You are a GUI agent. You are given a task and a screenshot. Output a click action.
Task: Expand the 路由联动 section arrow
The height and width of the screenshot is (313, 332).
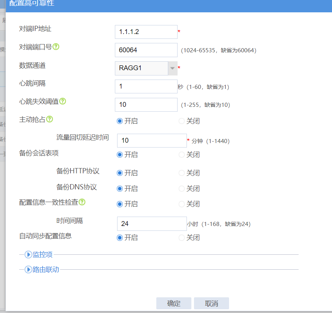[x=28, y=270]
